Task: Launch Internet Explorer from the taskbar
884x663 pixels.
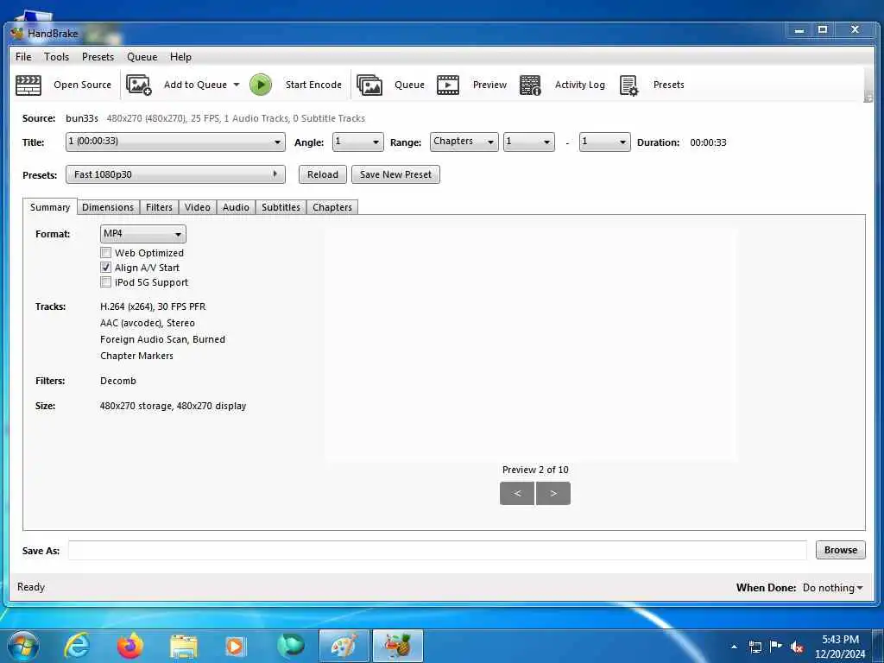Action: click(x=76, y=646)
